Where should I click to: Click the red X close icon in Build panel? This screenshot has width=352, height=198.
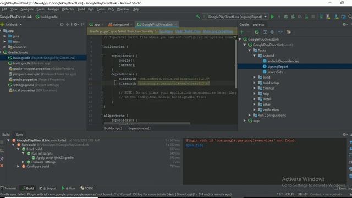[x=2, y=166]
